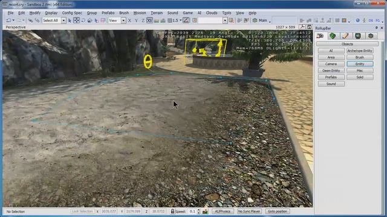Screen dimensions: 387x217
Task: Toggle Snap to Objects and Terrain icon
Action: point(163,20)
